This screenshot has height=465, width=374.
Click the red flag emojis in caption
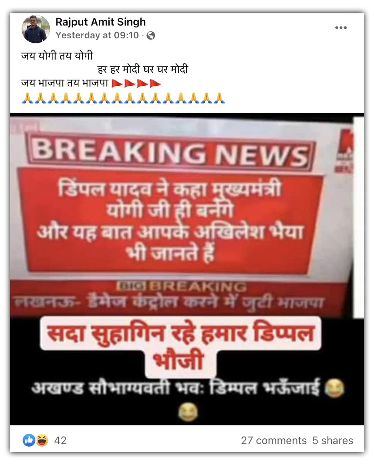click(x=137, y=83)
